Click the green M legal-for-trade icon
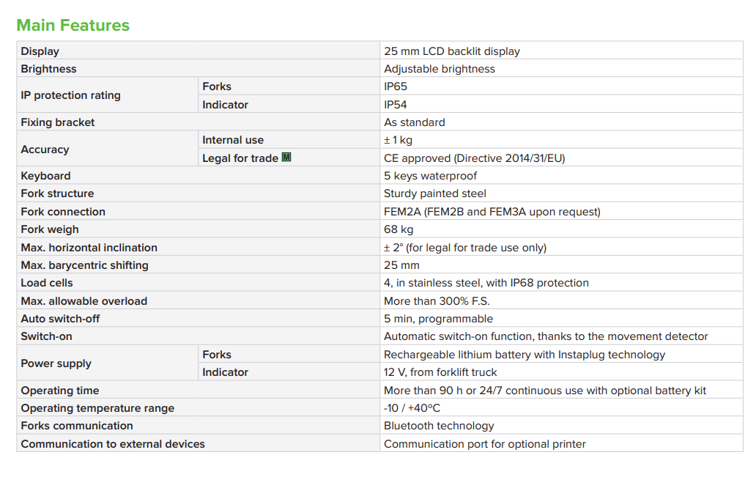This screenshot has height=477, width=756. point(286,158)
